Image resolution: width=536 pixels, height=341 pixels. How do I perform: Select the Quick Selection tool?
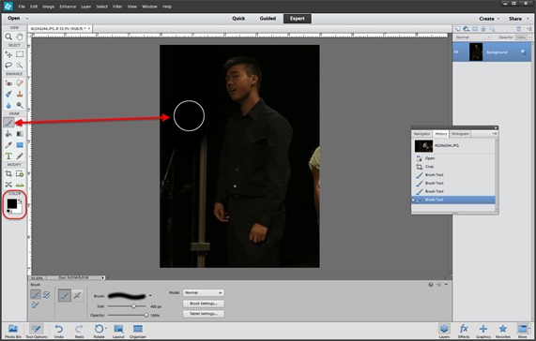click(x=20, y=65)
